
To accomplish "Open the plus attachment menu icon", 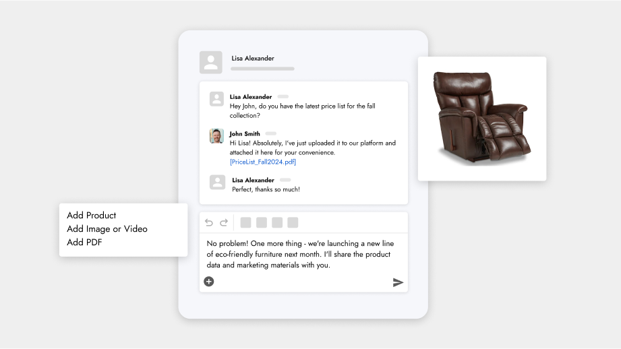I will 209,282.
